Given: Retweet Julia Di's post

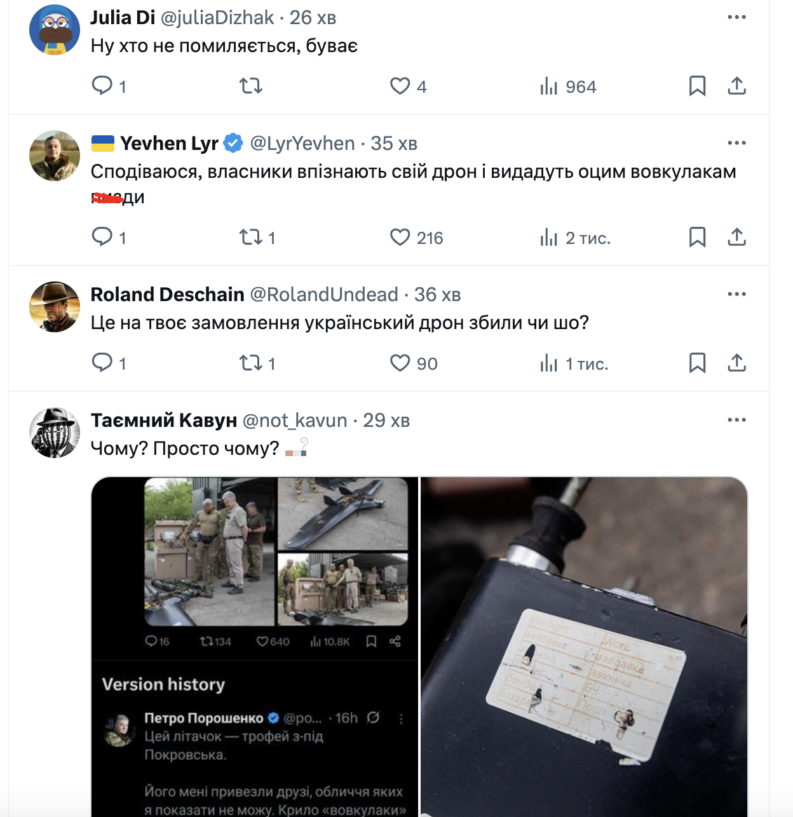Looking at the screenshot, I should click(x=251, y=86).
